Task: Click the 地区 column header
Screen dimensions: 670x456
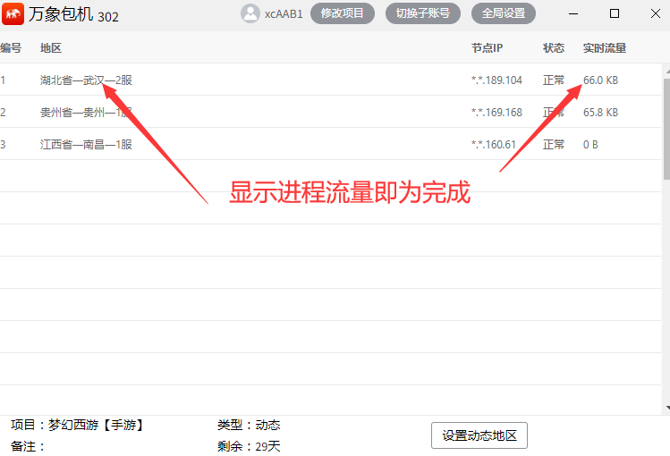Action: (51, 47)
